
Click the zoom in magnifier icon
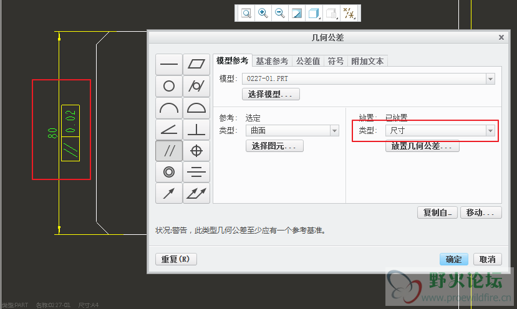[263, 13]
